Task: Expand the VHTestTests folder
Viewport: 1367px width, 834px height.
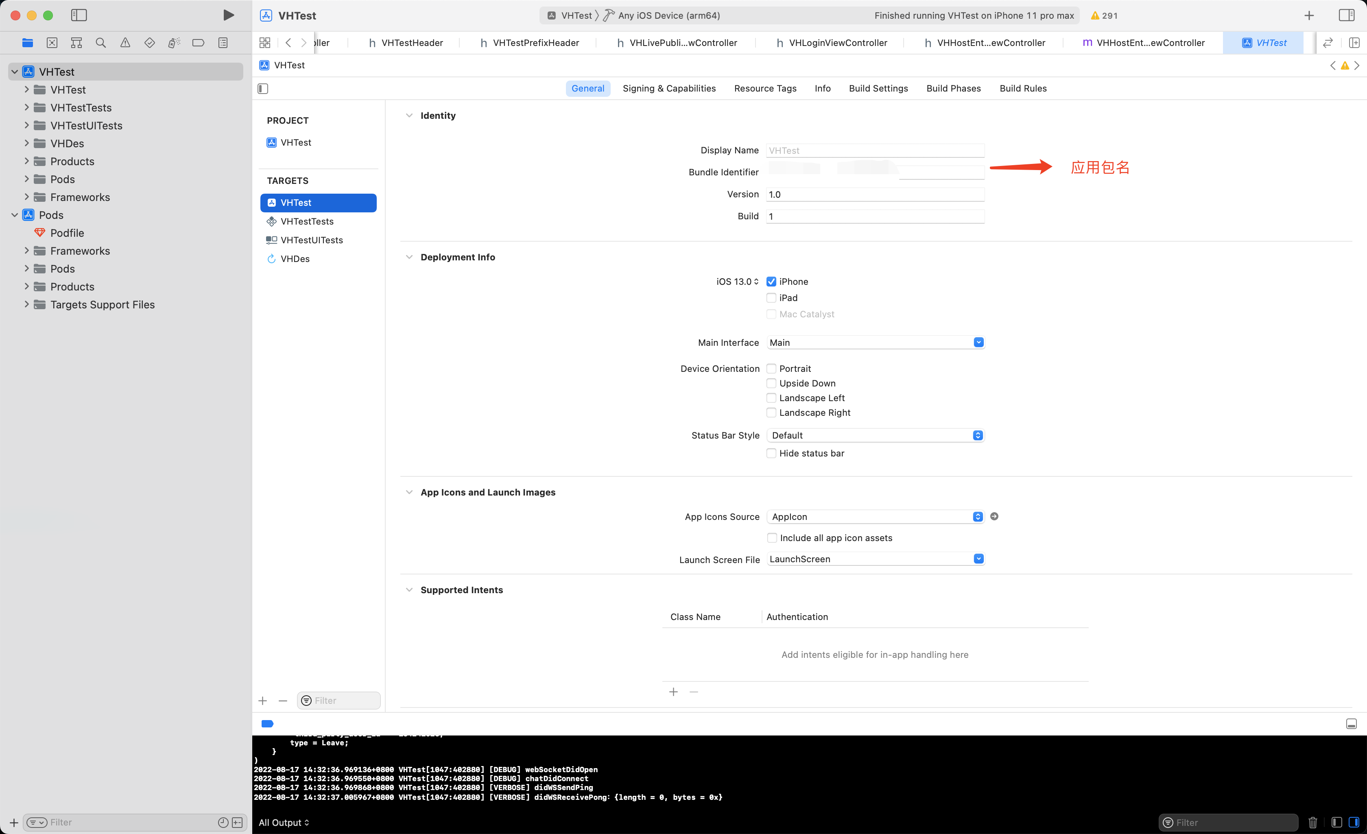Action: pos(26,108)
